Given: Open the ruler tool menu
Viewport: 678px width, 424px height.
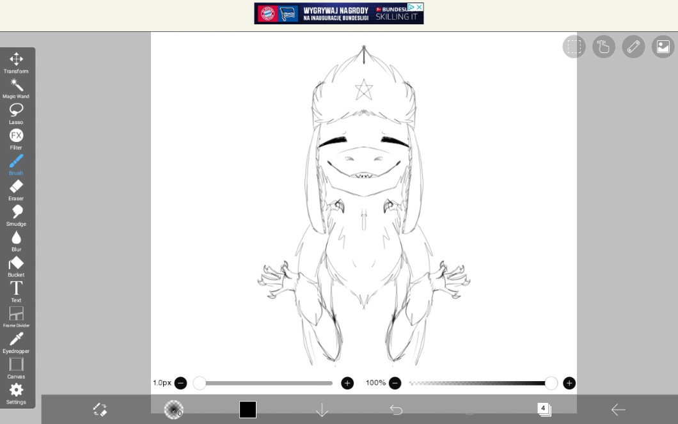Looking at the screenshot, I should coord(633,47).
